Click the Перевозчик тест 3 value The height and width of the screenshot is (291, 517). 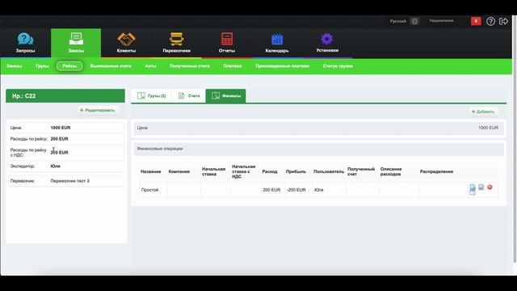[70, 181]
